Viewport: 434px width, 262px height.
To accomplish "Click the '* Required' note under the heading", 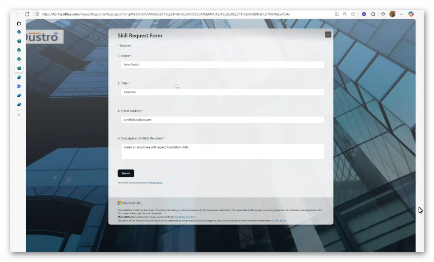I will point(124,46).
